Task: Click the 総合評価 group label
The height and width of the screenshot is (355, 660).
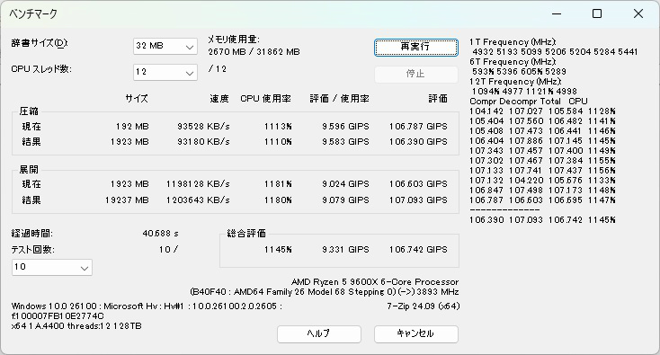Action: pyautogui.click(x=246, y=234)
